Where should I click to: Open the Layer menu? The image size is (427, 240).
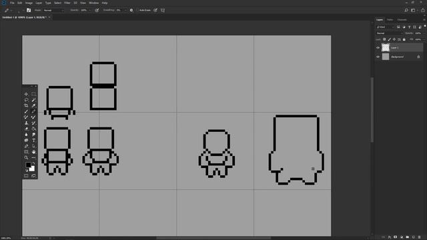(39, 3)
